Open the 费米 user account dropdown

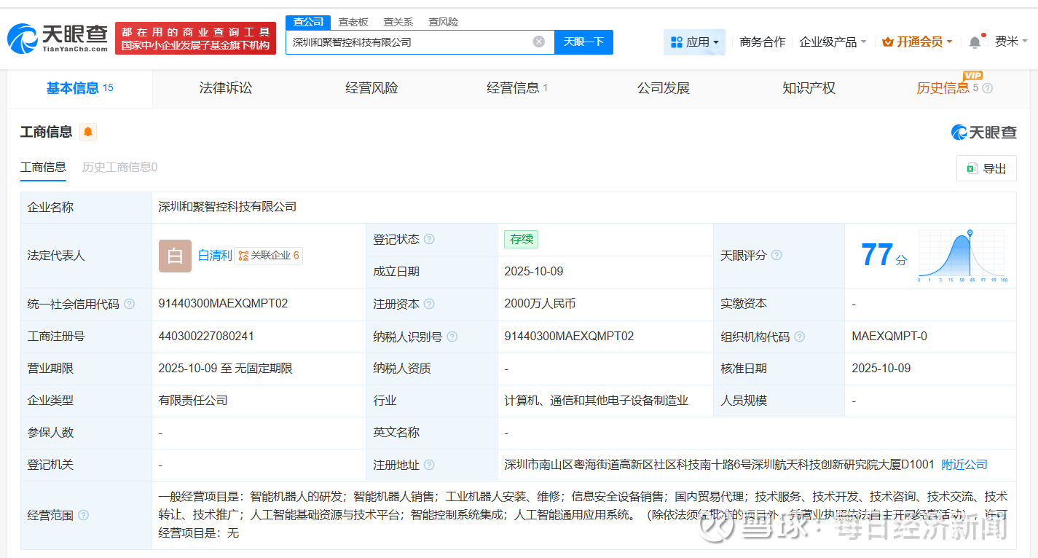[x=1011, y=42]
